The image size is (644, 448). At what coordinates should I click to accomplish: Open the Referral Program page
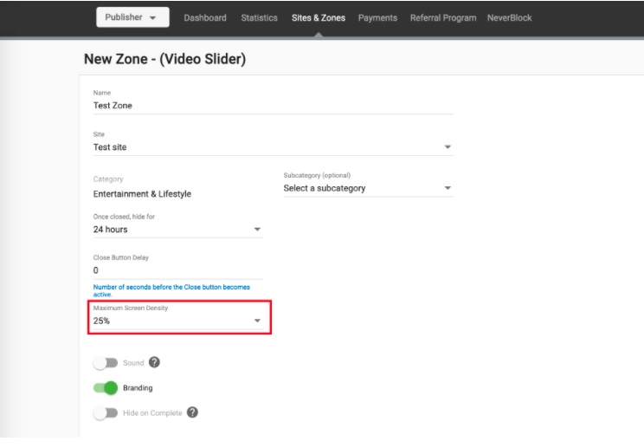443,17
